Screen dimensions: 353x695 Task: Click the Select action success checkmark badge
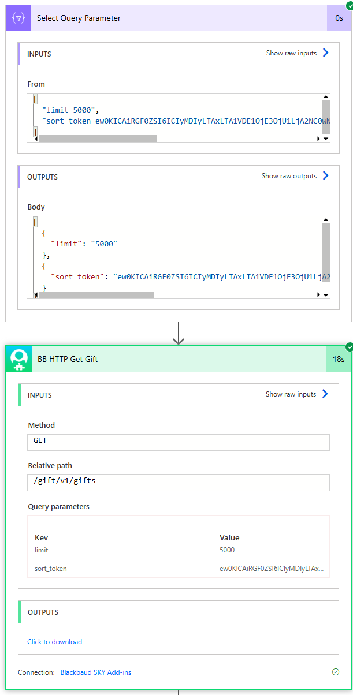[x=349, y=6]
